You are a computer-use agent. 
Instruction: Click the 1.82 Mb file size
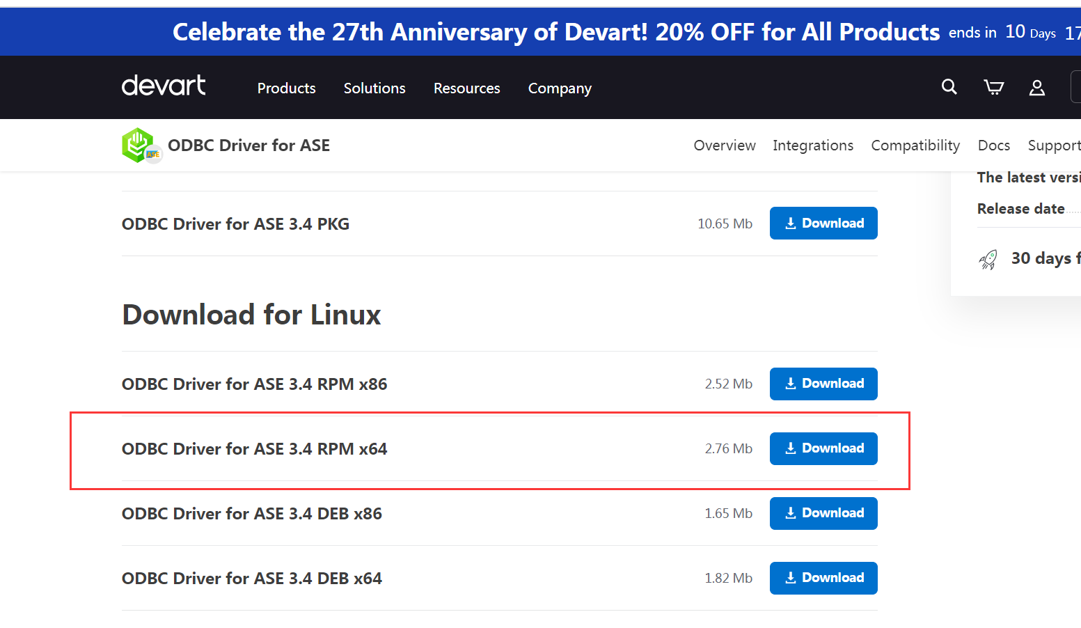point(728,578)
